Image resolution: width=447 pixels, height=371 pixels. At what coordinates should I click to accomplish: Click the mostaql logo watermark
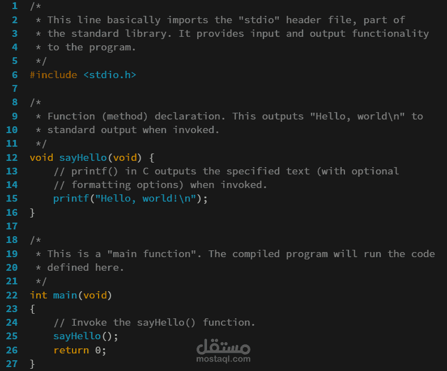pos(223,345)
